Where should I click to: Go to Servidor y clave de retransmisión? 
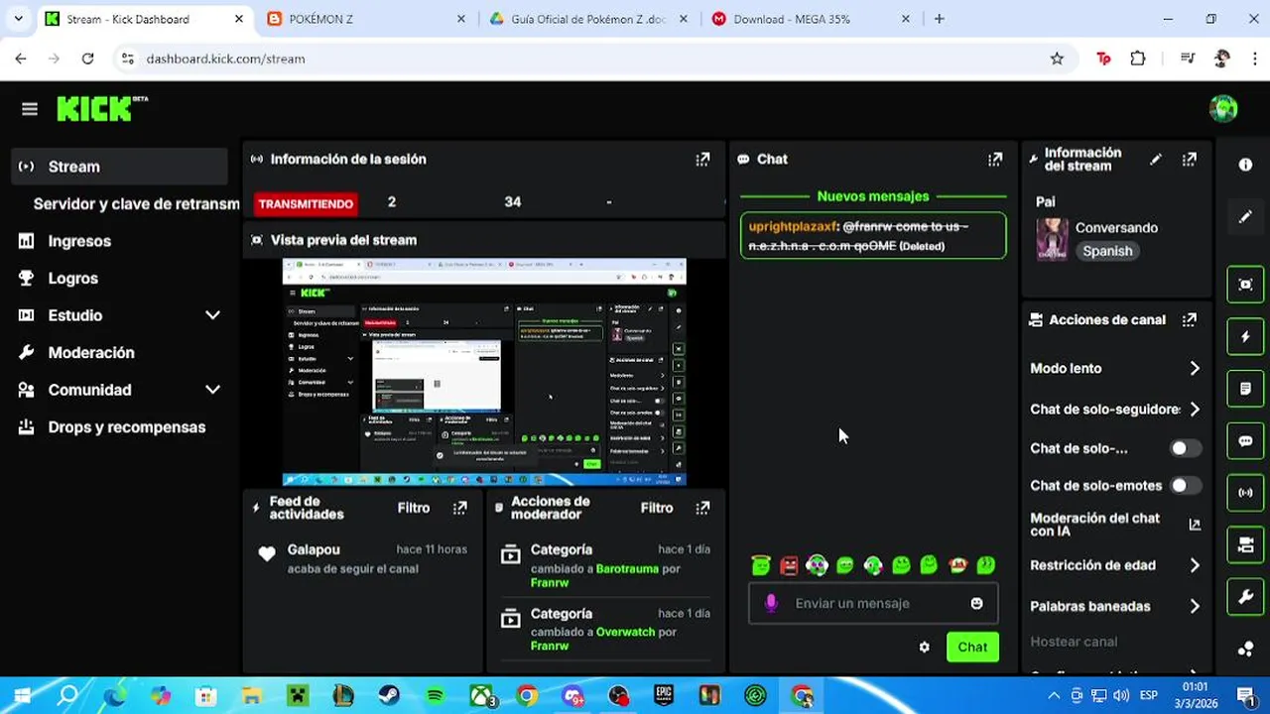coord(136,203)
